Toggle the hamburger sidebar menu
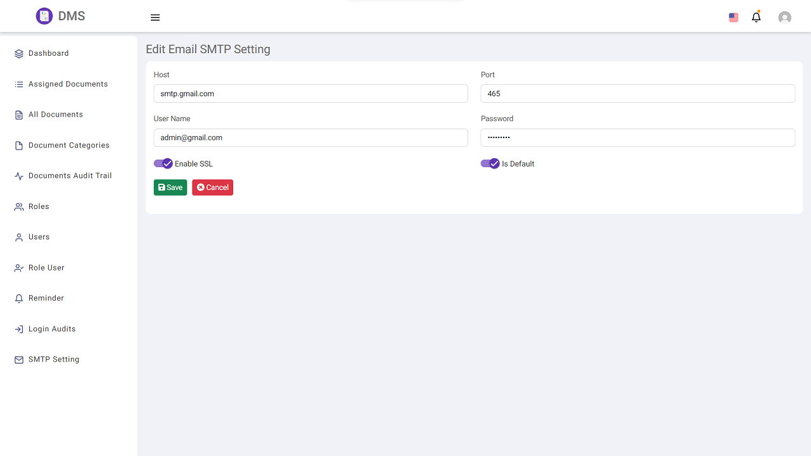Screen dimensions: 811x456 coord(155,18)
